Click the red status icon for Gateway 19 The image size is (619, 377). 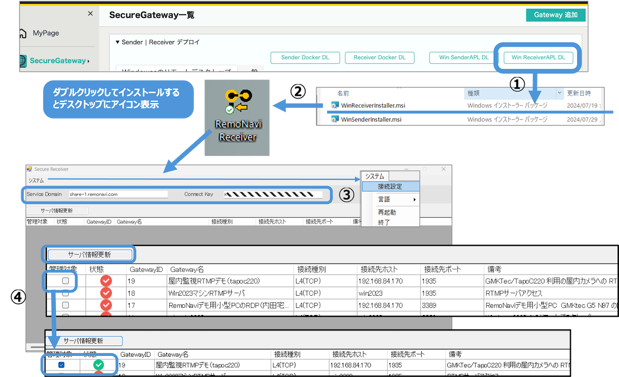click(x=106, y=281)
